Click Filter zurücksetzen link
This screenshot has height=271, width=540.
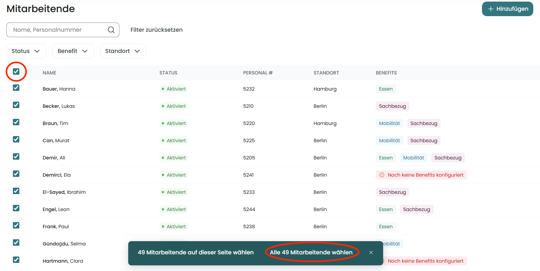point(156,30)
